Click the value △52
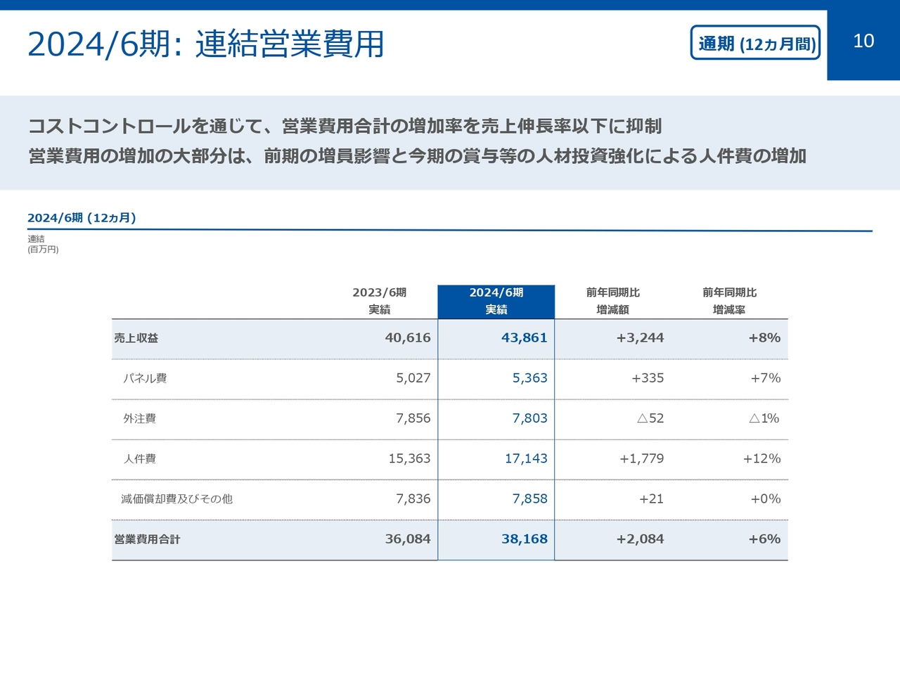 [650, 418]
